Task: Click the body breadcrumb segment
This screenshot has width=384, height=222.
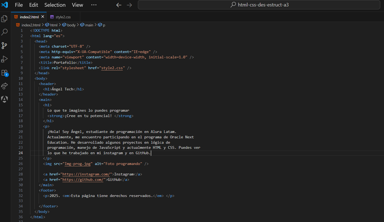Action: 69,25
